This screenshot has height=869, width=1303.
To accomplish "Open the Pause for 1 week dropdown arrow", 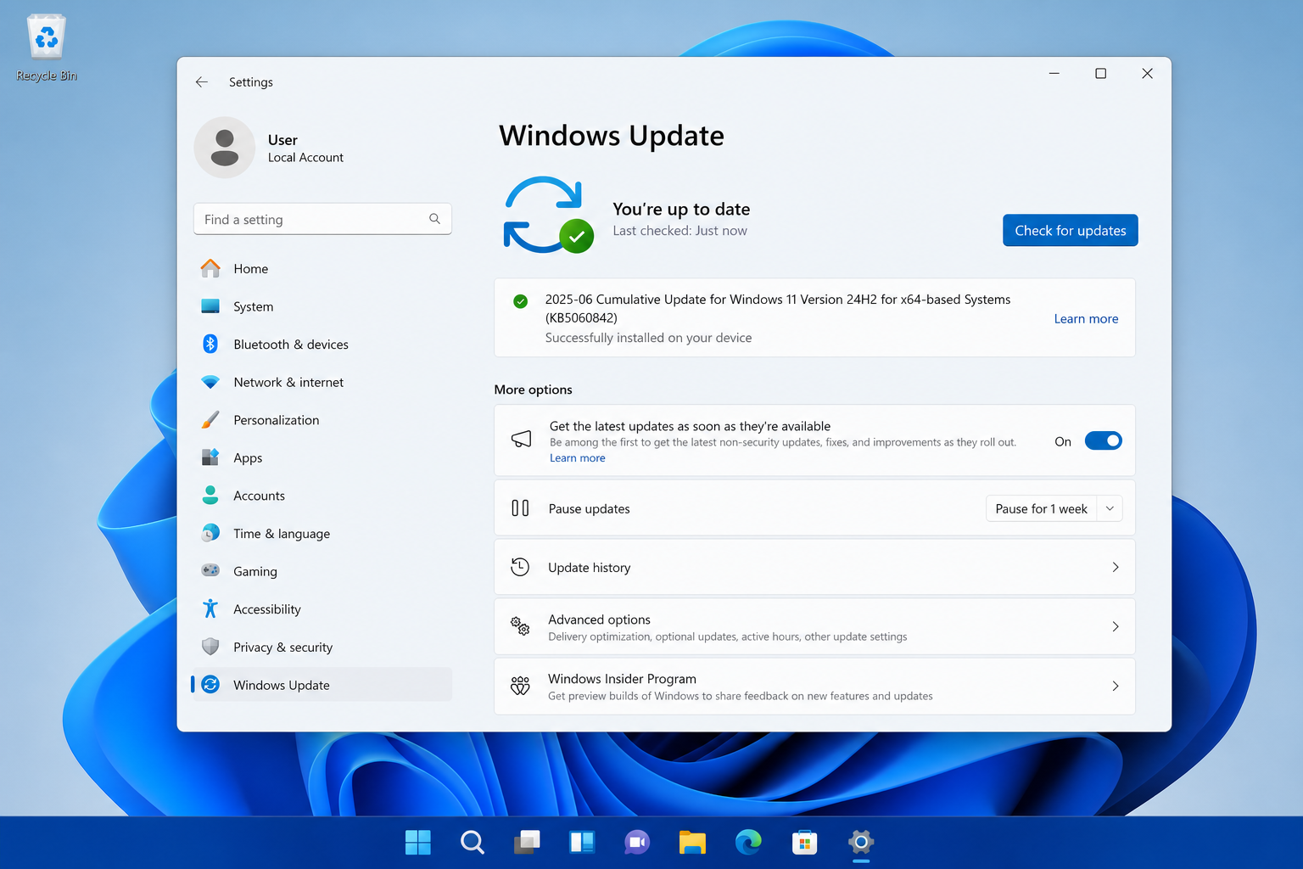I will [1110, 508].
